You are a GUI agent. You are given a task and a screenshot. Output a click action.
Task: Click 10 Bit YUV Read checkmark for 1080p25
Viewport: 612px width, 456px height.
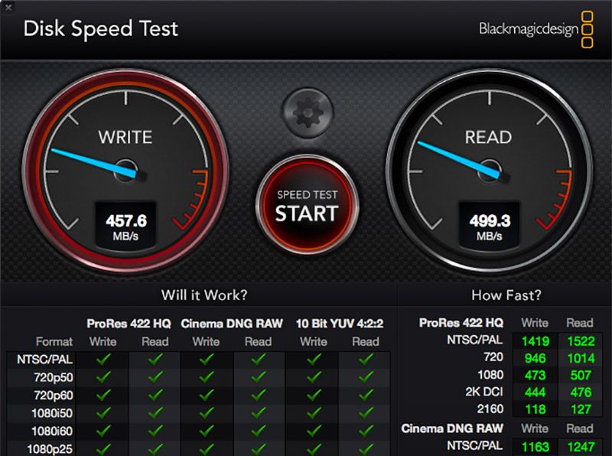coord(366,449)
